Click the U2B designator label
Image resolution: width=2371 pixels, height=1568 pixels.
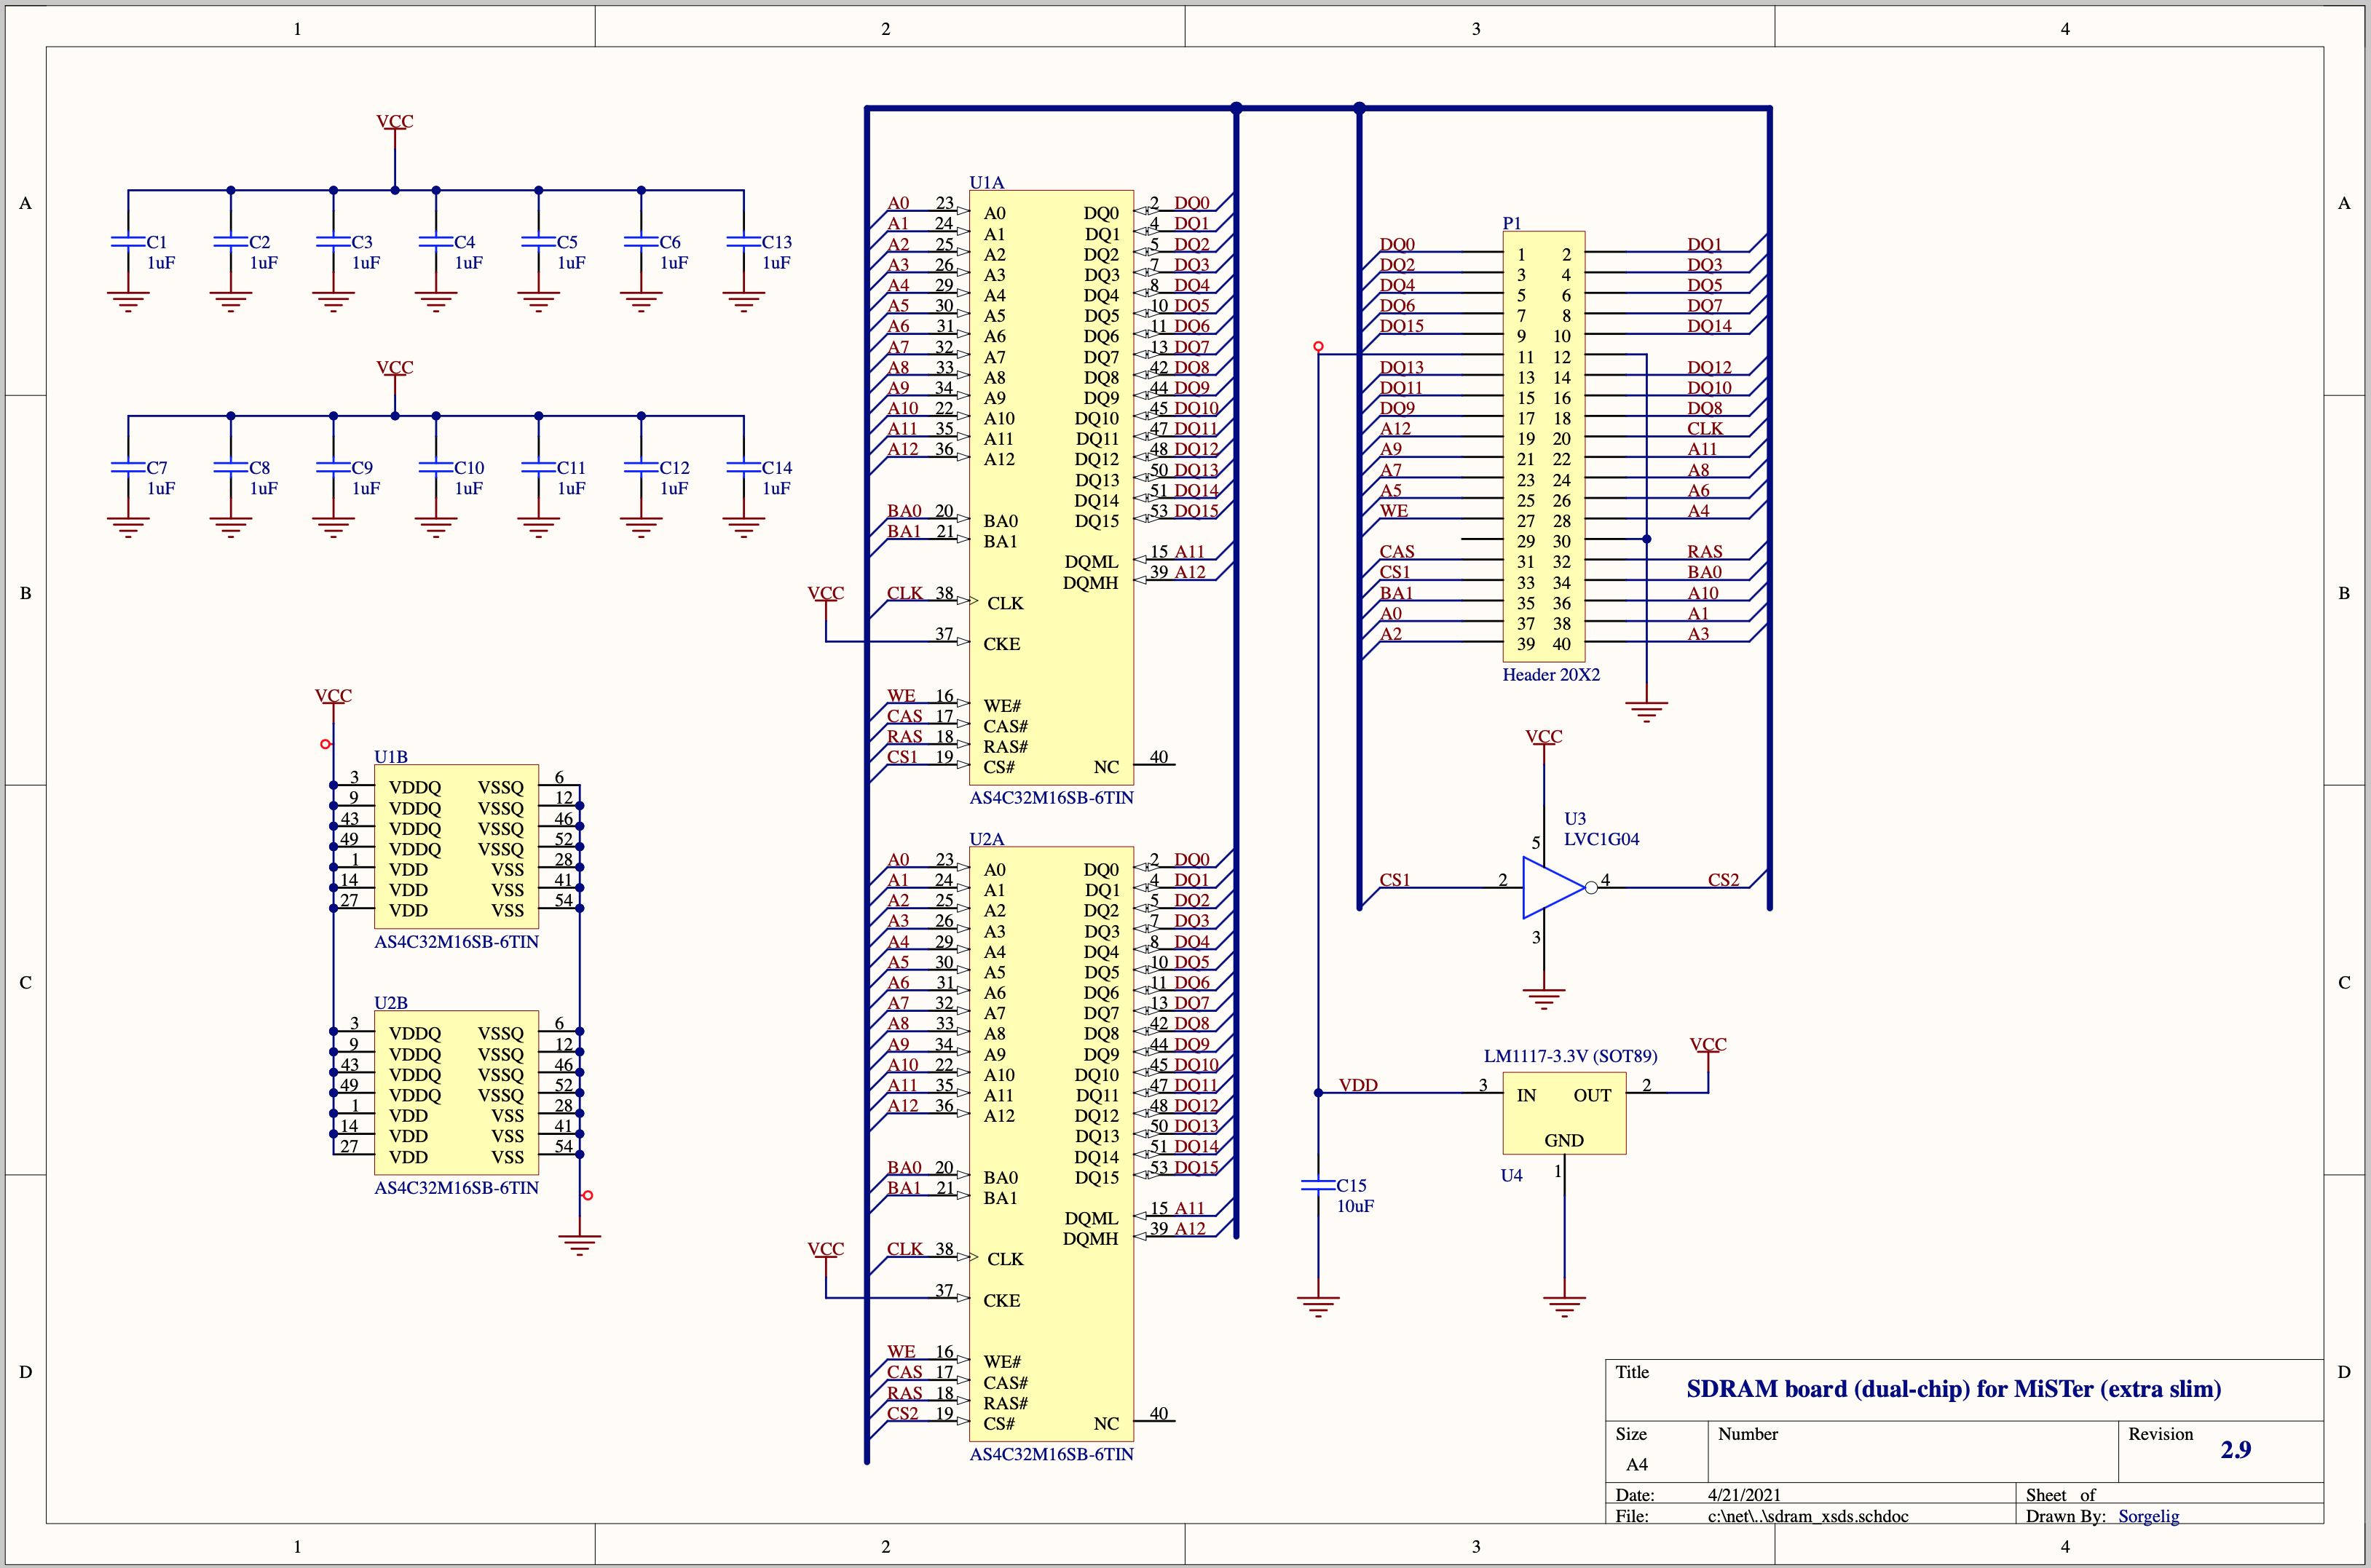click(390, 1003)
